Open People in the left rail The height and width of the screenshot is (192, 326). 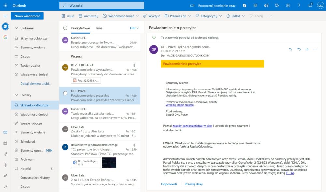pyautogui.click(x=6, y=154)
